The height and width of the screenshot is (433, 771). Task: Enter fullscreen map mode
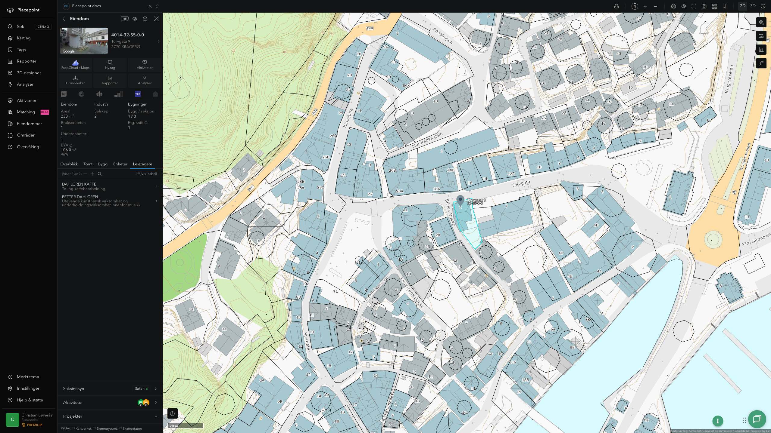pos(694,6)
